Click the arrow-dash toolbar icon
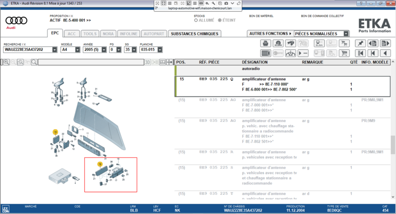The width and height of the screenshot is (396, 214). (x=303, y=53)
